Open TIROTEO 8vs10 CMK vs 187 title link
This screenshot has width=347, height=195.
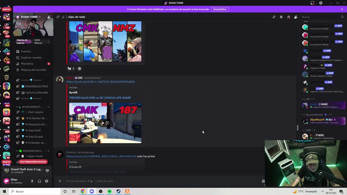coord(100,98)
